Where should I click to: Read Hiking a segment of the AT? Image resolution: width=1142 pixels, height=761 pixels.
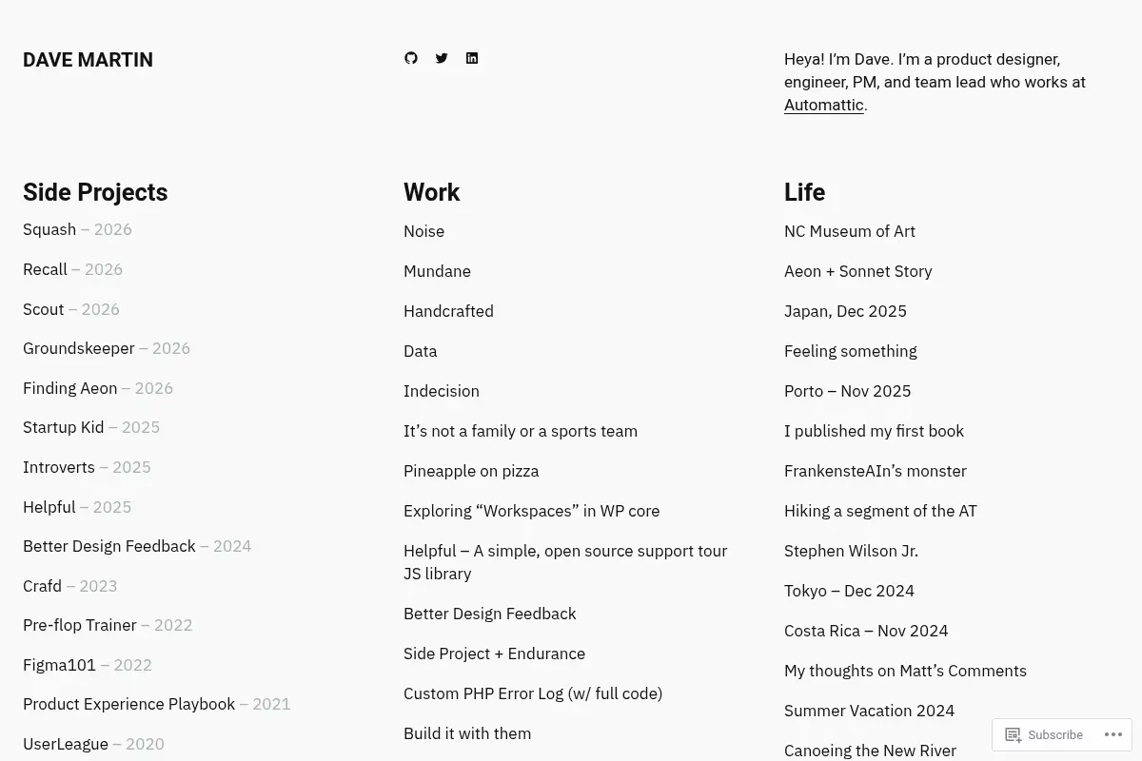880,511
